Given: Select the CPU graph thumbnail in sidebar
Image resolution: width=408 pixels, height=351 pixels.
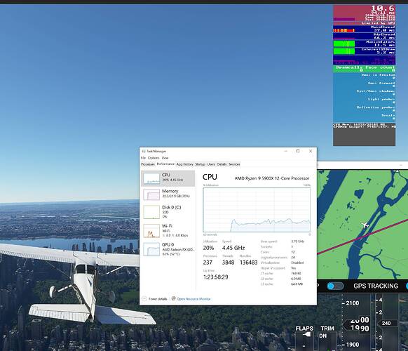Looking at the screenshot, I should 151,178.
